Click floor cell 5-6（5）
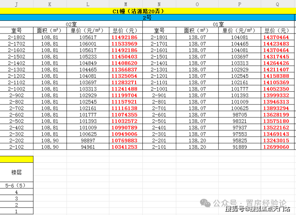296x215 pixels. 17,185
